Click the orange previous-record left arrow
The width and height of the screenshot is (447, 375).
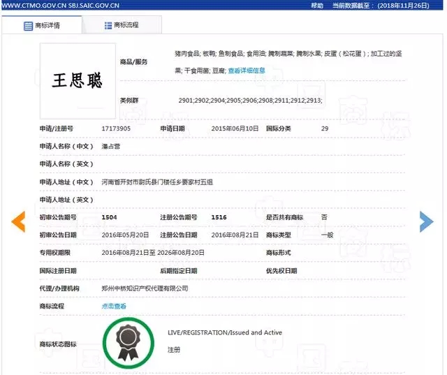pos(18,221)
